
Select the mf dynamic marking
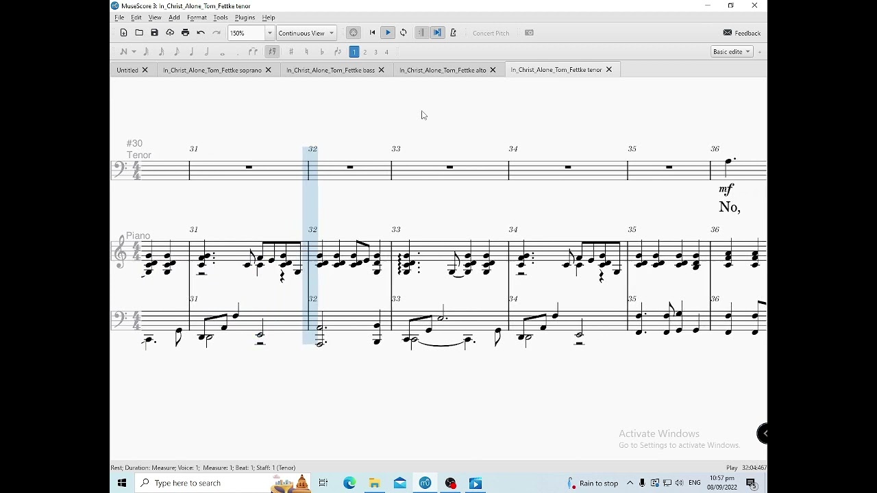point(726,188)
